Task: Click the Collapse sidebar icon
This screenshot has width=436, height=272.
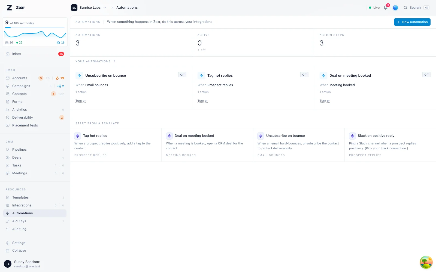Action: tap(8, 251)
